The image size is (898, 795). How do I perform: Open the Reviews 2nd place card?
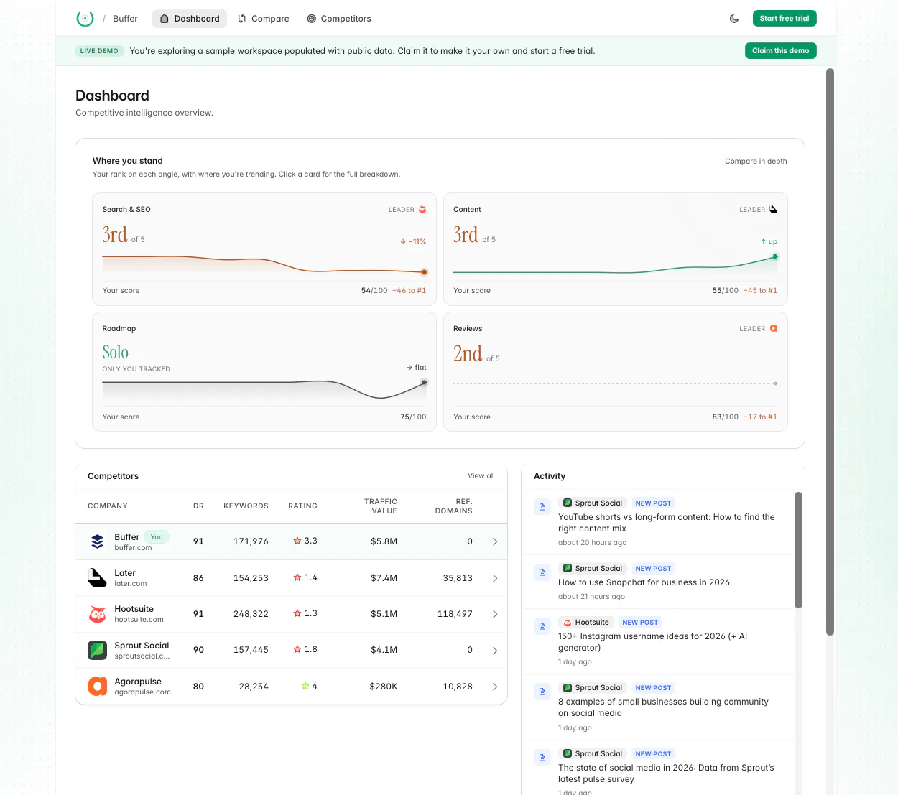(616, 372)
